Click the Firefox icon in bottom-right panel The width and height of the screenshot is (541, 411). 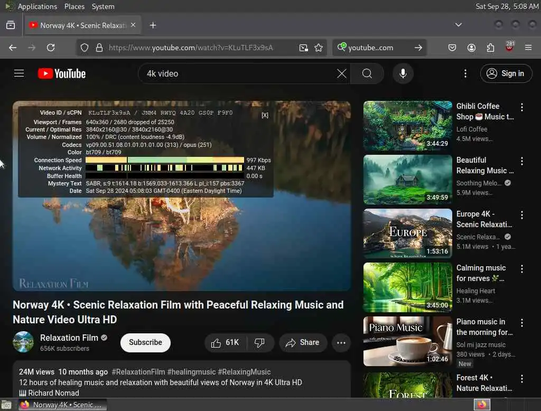[482, 405]
